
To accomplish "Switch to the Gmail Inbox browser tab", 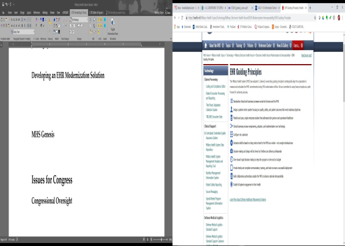I will point(186,8).
